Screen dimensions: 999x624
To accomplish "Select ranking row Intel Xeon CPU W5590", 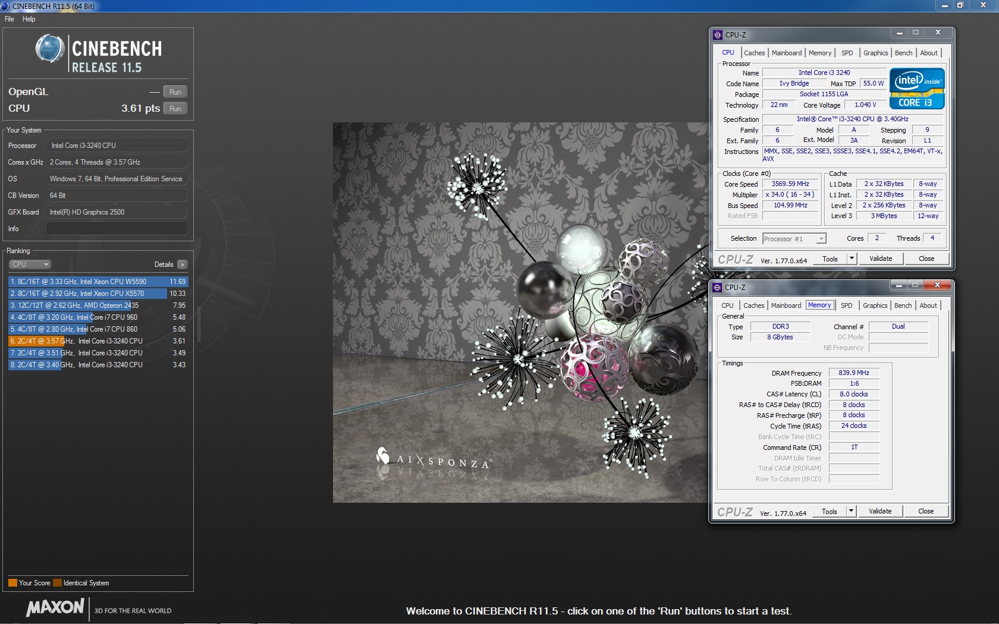I will [x=98, y=282].
